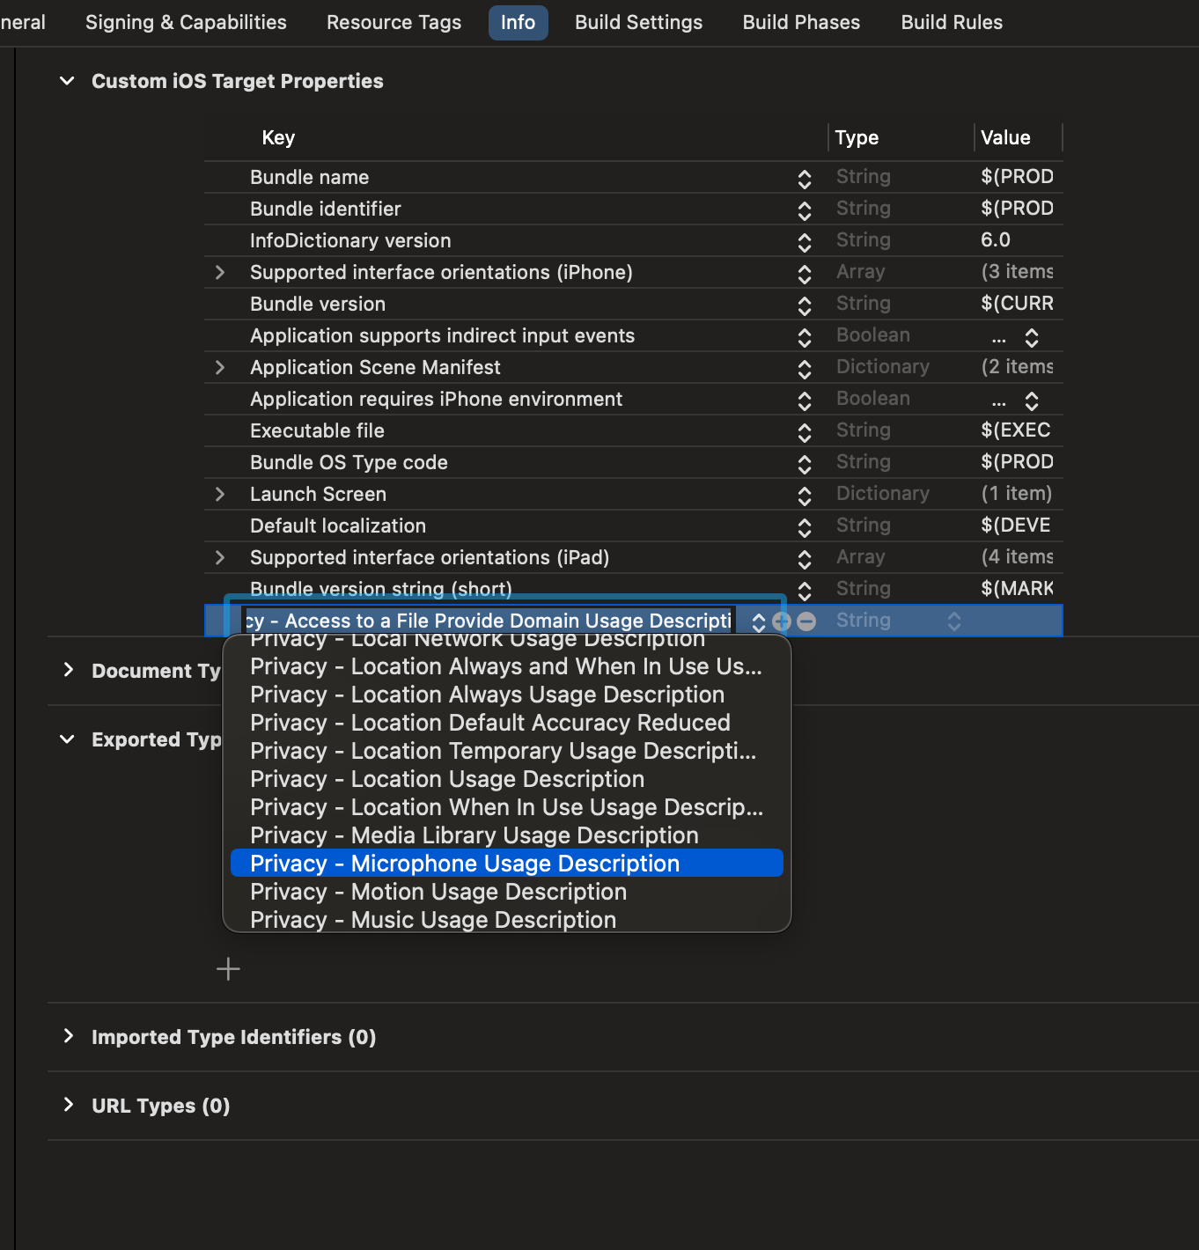Choose Privacy - Media Library Usage Description

tap(506, 835)
